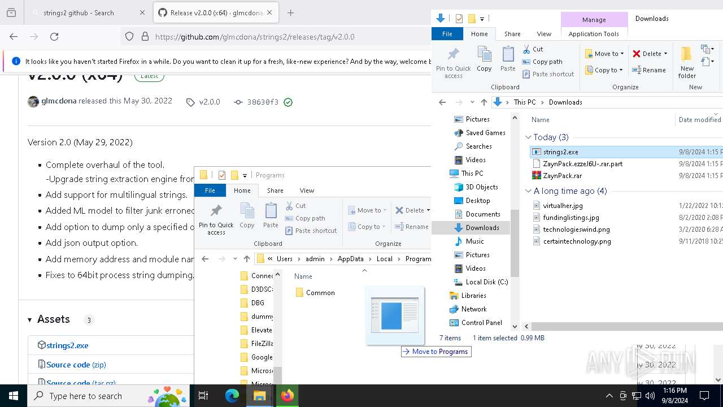Select ZaynPack.rar file in Downloads
The width and height of the screenshot is (723, 407).
coord(562,176)
